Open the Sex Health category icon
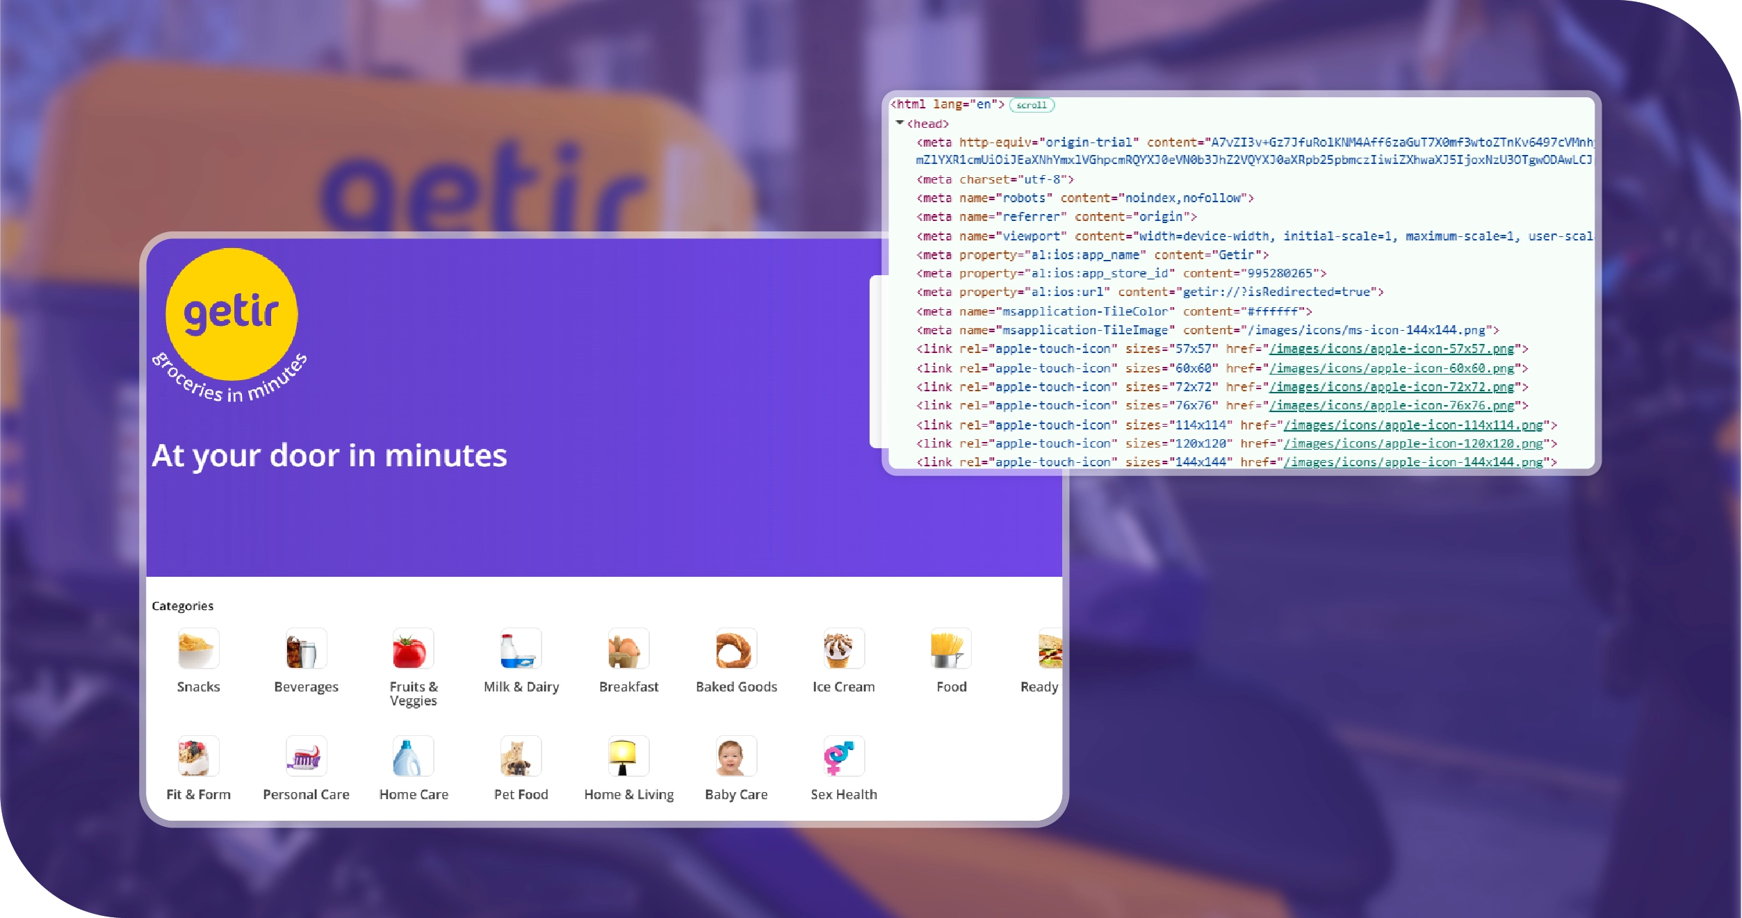Viewport: 1742px width, 918px height. [843, 757]
